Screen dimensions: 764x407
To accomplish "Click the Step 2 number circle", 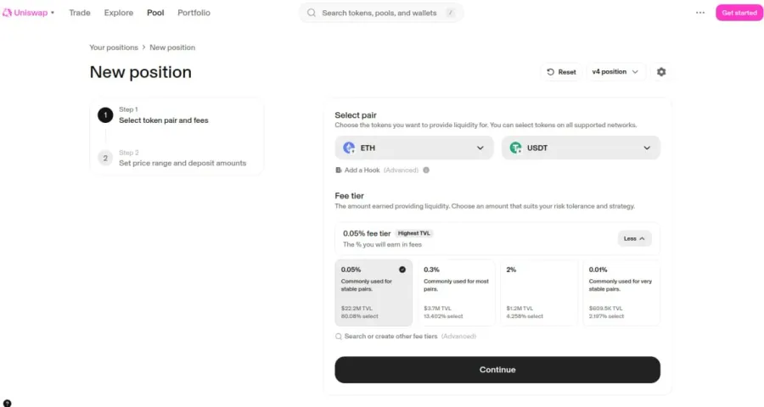I will [105, 159].
